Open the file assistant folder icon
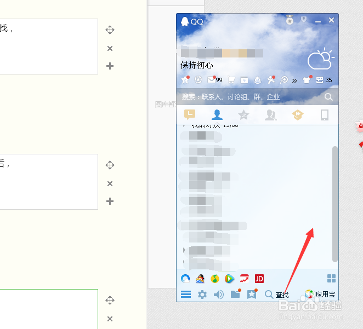363x329 pixels. click(x=236, y=294)
